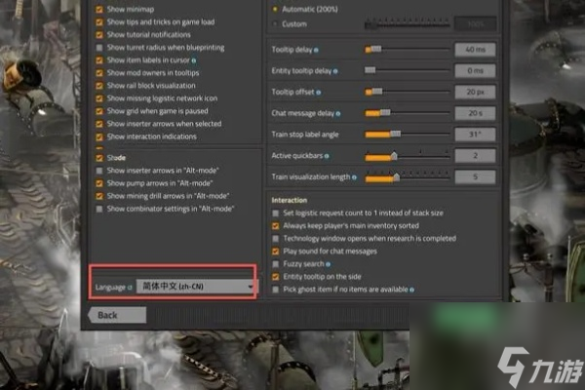Open info icon beside Show item labels in cursor
The height and width of the screenshot is (390, 585).
click(x=194, y=60)
